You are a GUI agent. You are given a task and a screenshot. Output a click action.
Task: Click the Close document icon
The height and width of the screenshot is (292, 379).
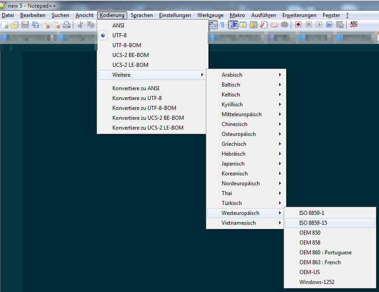pyautogui.click(x=46, y=25)
